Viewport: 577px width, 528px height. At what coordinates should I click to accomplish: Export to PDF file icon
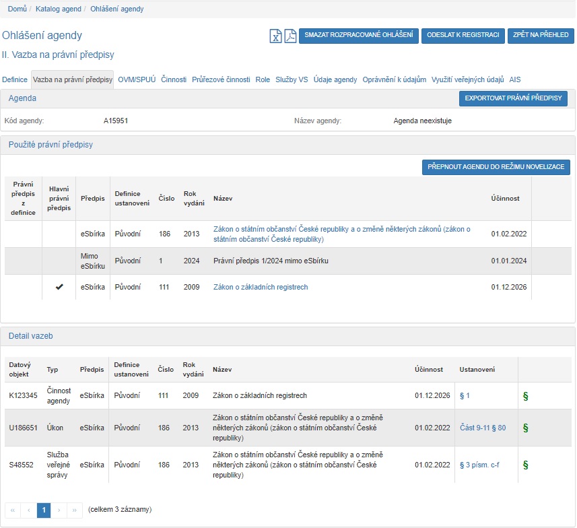[x=290, y=36]
